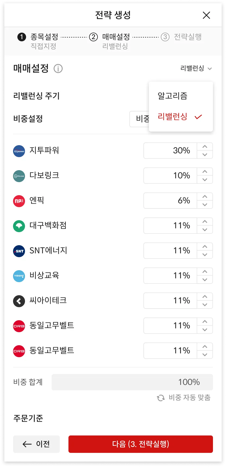Click the 씨아이테크 stock logo
This screenshot has height=467, width=226.
[19, 301]
